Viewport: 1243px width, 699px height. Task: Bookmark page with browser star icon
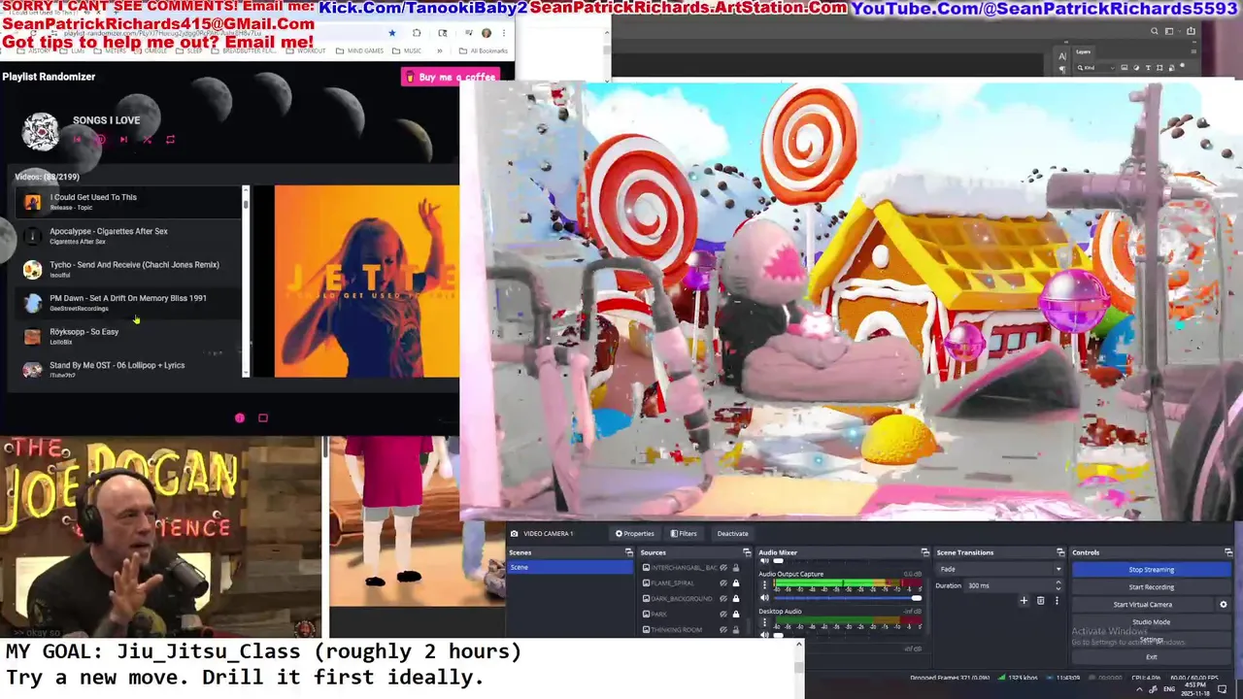392,33
